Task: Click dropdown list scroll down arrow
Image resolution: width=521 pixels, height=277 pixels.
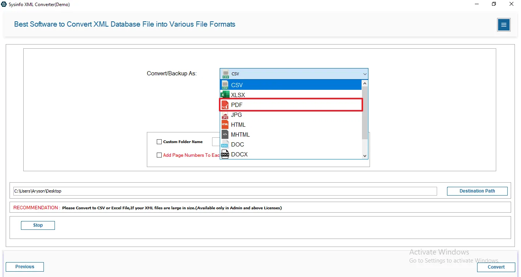Action: point(365,156)
